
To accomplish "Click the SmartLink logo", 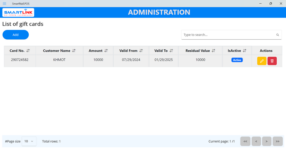I will point(18,13).
